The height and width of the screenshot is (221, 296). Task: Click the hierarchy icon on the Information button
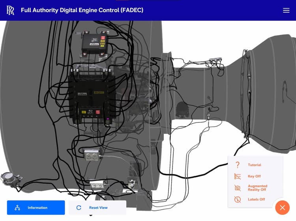click(x=17, y=208)
